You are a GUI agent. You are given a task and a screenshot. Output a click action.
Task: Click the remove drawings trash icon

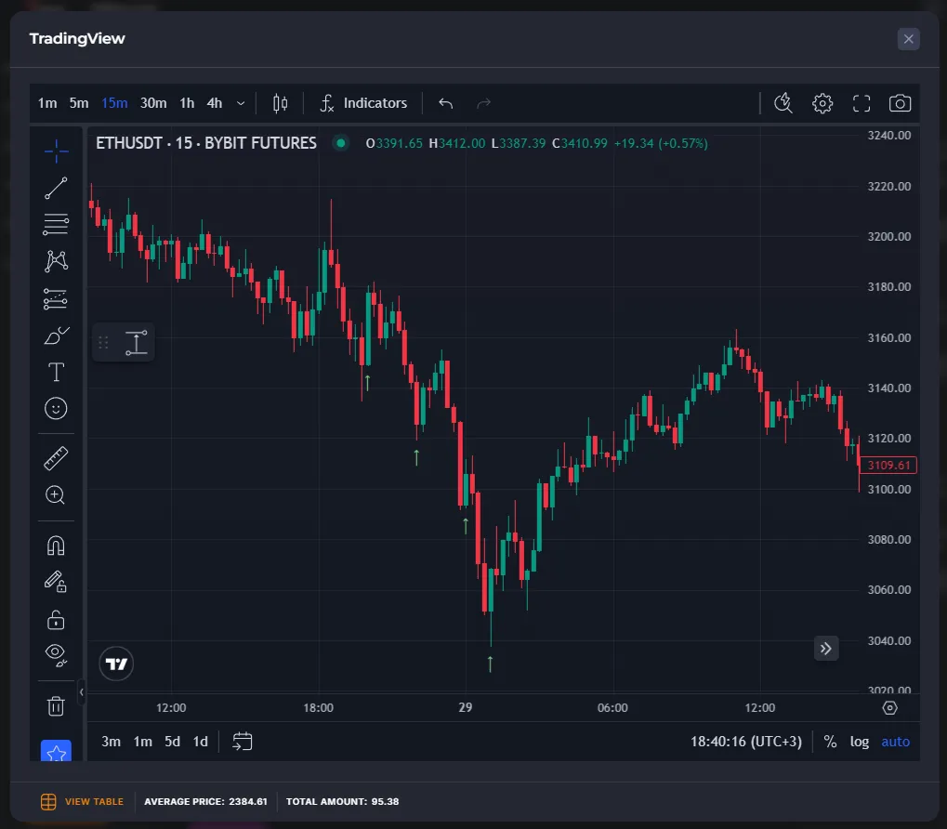[56, 705]
